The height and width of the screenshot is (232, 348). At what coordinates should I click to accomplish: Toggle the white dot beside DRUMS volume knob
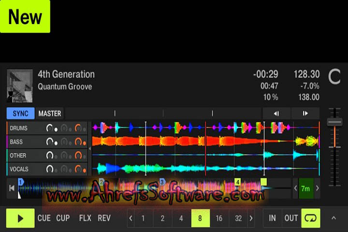click(x=56, y=130)
